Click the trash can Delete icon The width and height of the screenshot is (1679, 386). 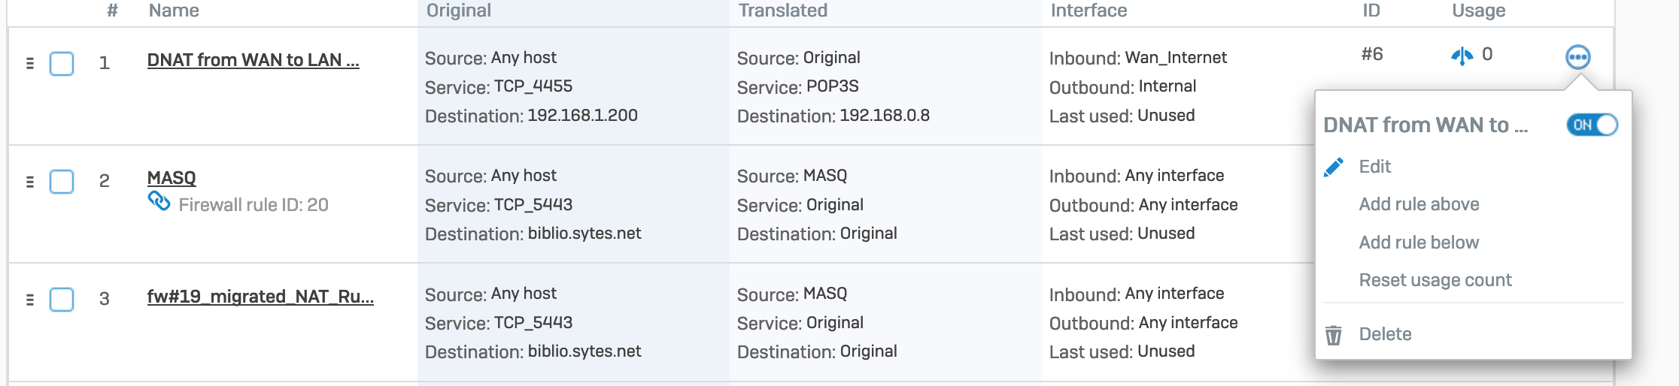[1333, 335]
